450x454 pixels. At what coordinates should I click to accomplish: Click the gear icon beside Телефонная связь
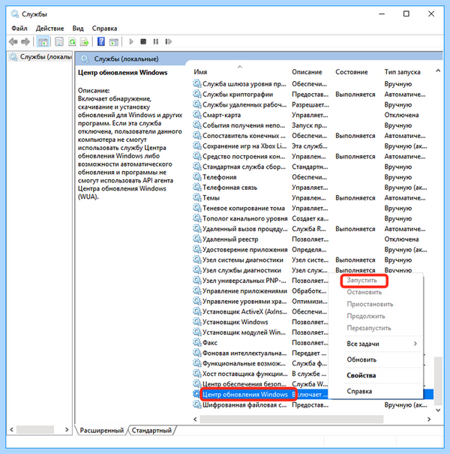tap(197, 187)
